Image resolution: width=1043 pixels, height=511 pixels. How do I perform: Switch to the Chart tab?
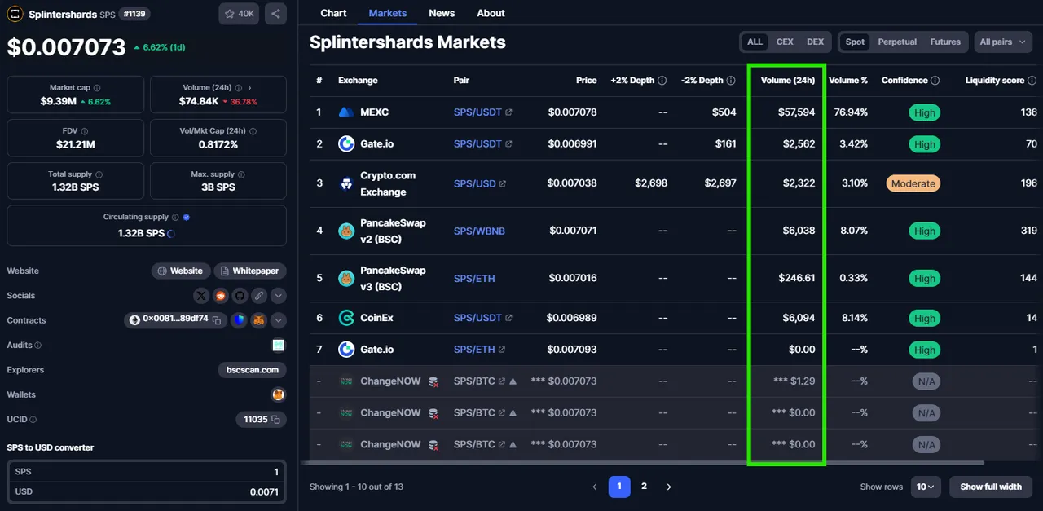click(333, 13)
